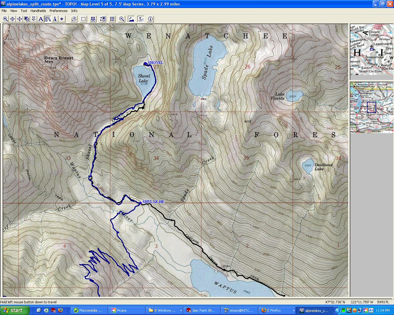Click the elevation profile icon

click(131, 19)
